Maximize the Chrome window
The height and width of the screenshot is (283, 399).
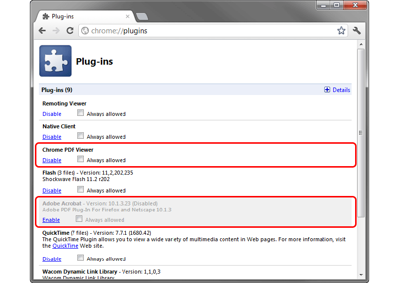coord(336,5)
